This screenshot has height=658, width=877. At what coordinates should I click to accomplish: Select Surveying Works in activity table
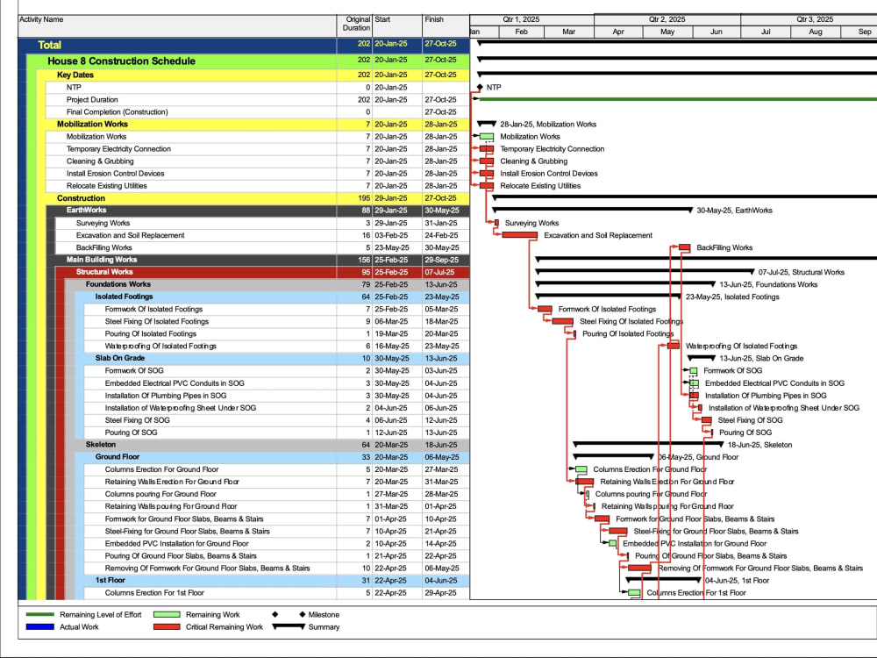[x=262, y=223]
